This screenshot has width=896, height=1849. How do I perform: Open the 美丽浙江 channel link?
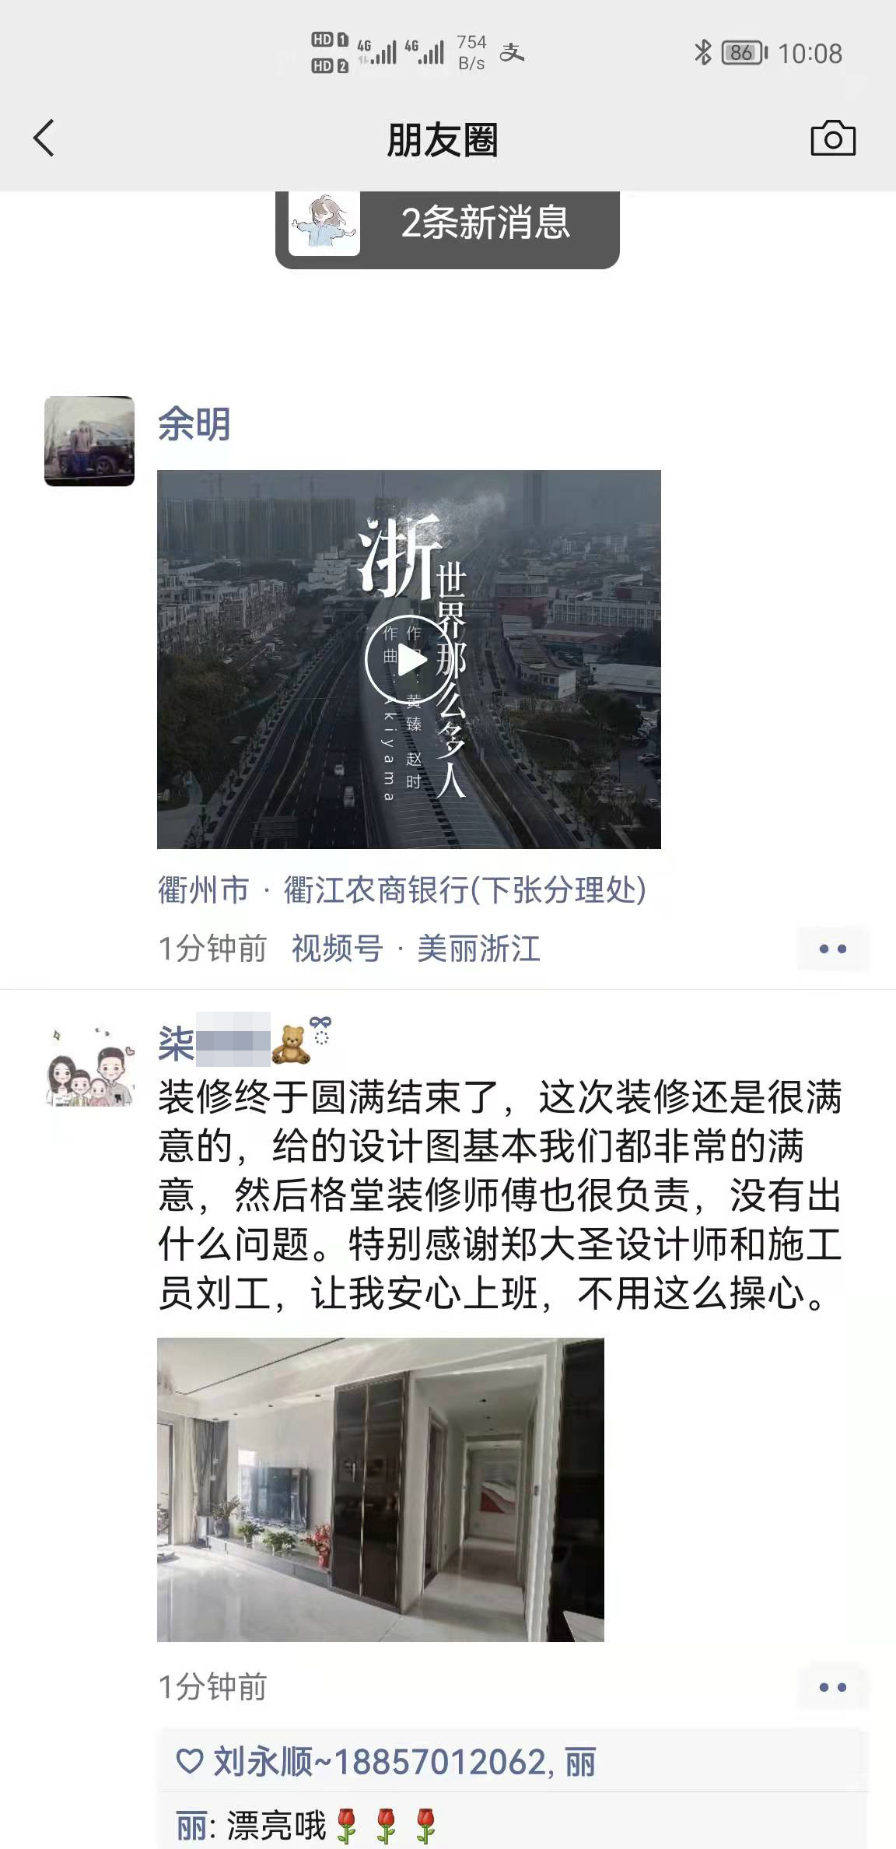click(x=478, y=949)
